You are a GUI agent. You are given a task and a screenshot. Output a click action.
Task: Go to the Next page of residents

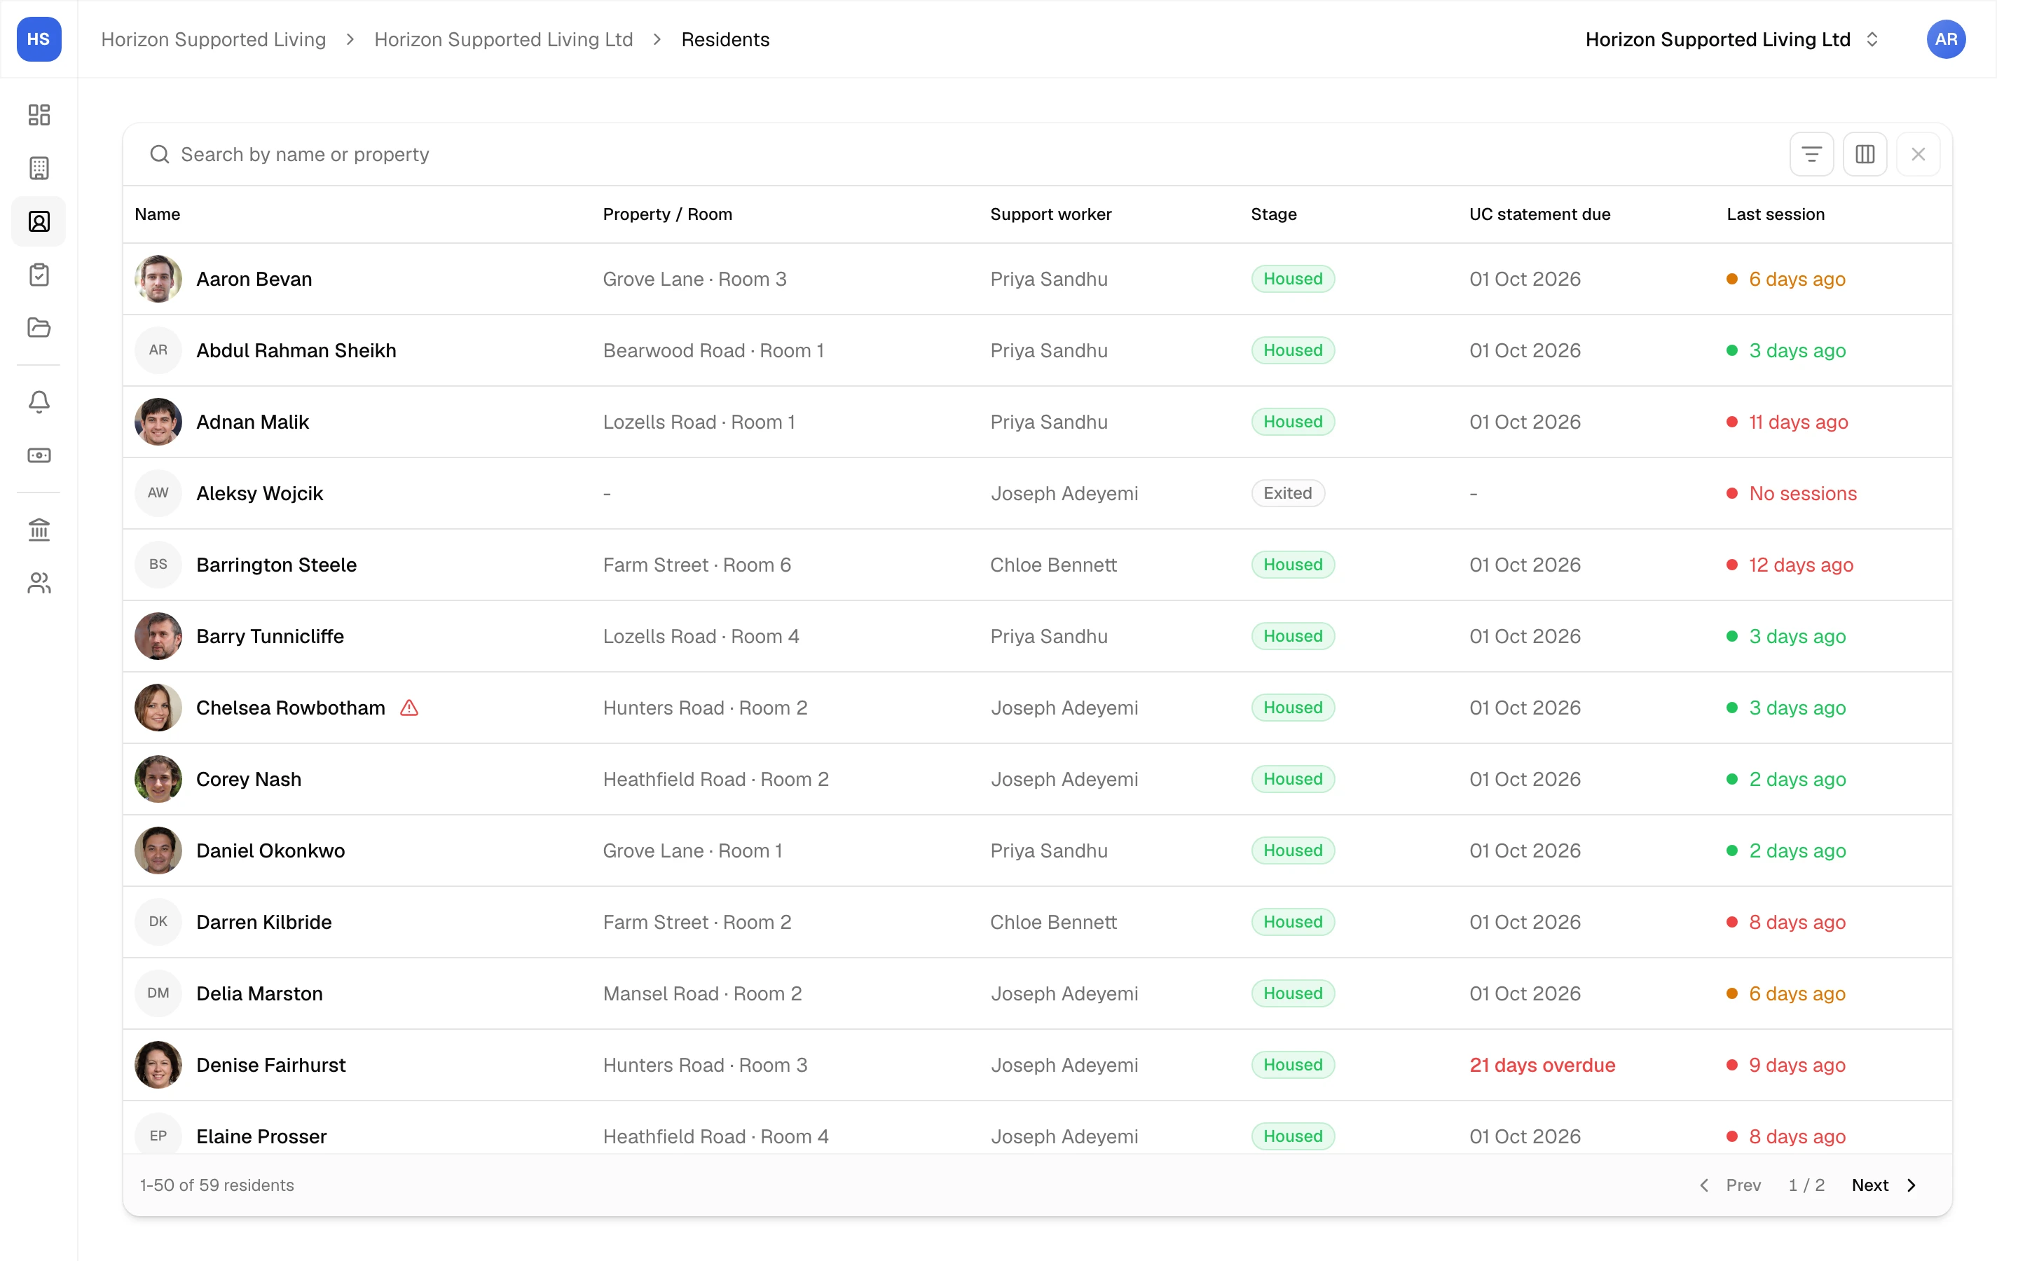(x=1883, y=1185)
